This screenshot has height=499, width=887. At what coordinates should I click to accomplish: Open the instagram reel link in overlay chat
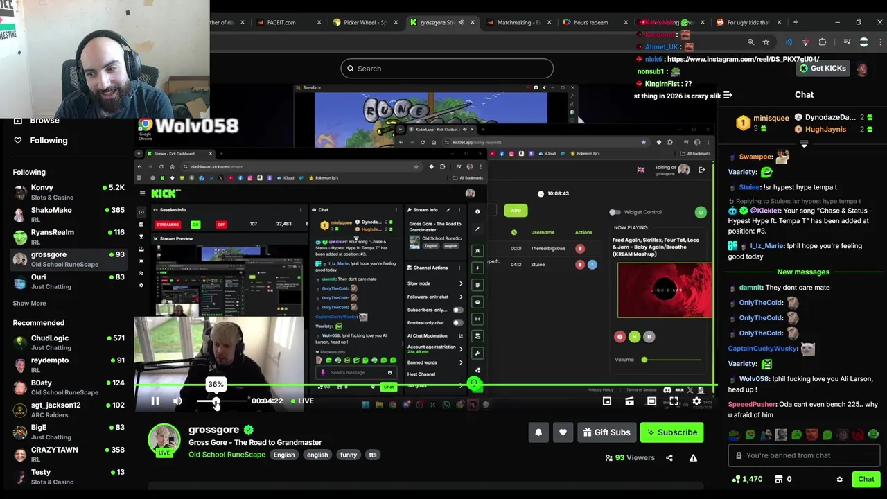743,60
